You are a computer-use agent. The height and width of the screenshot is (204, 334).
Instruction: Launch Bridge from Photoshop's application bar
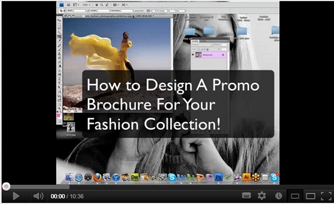[x=68, y=4]
